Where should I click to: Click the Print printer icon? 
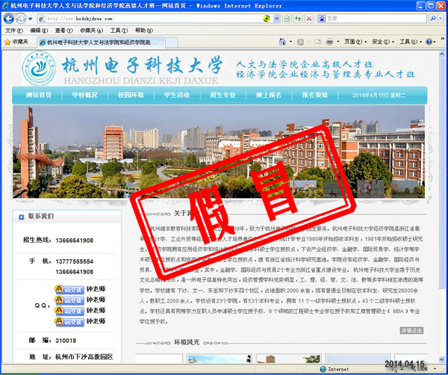pyautogui.click(x=330, y=42)
